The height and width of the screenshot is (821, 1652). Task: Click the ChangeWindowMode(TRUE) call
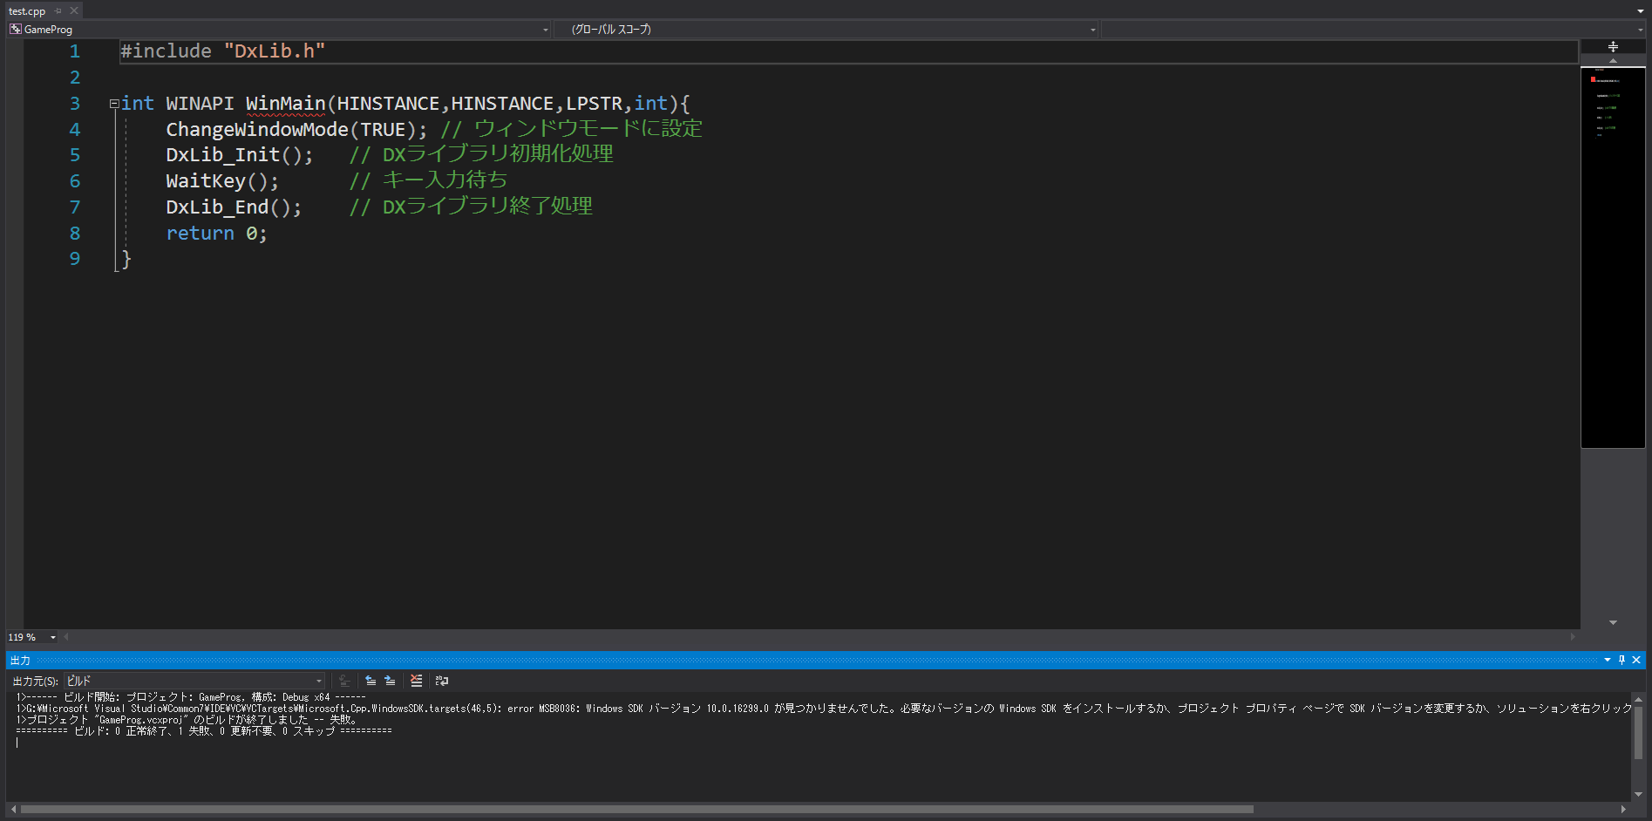[x=296, y=130]
